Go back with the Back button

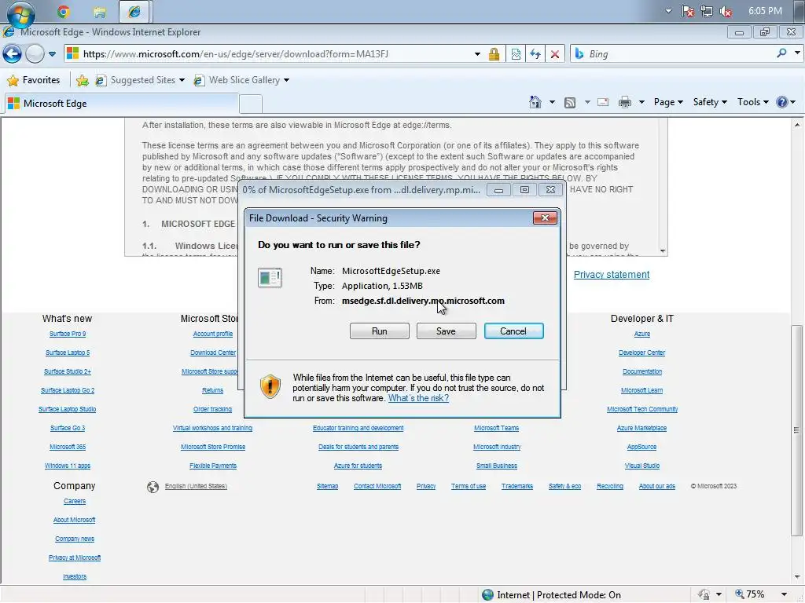(12, 54)
